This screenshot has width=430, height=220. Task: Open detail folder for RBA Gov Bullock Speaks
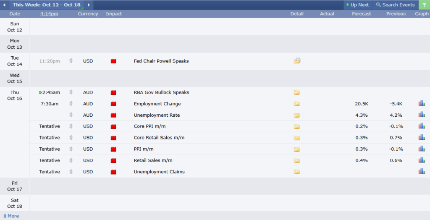(297, 92)
